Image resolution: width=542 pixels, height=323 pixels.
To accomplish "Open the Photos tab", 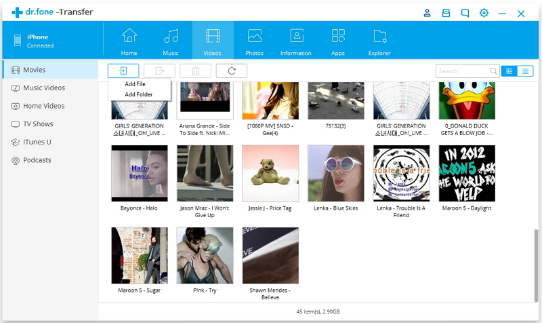I will [255, 41].
